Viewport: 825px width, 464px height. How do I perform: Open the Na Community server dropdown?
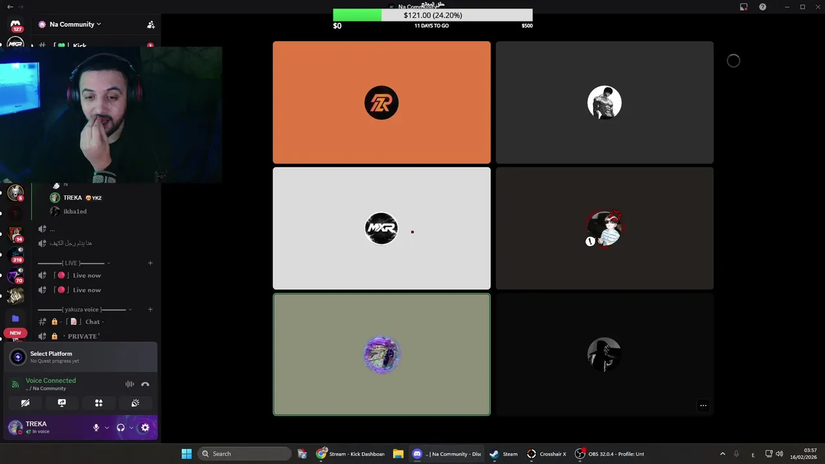(x=75, y=24)
